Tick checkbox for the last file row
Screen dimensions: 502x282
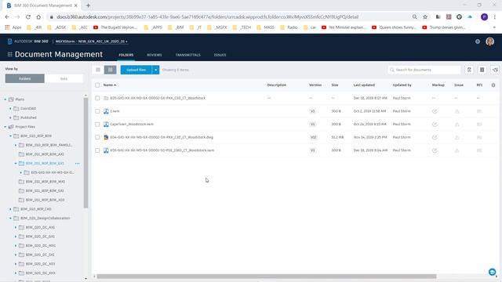[97, 150]
